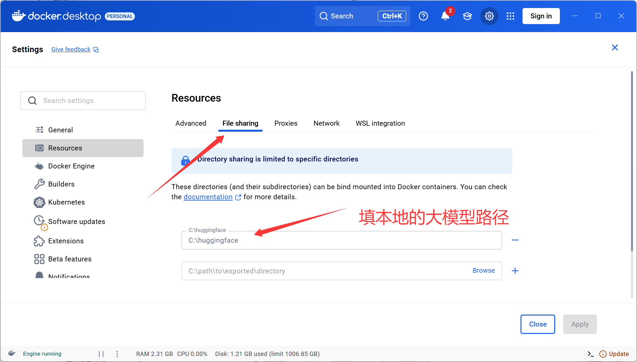
Task: Click the settings gear icon
Action: click(489, 16)
